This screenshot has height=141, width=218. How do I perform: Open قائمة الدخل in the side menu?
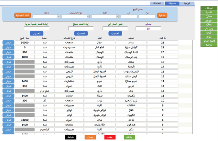tap(209, 41)
